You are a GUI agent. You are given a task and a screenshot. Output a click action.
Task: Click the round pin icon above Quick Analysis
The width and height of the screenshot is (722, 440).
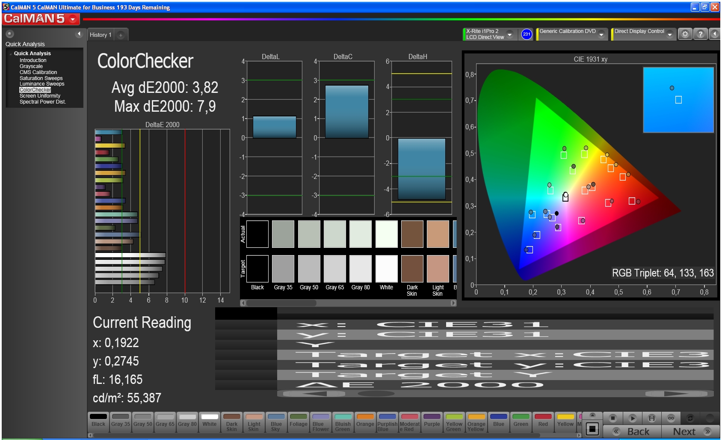coord(10,34)
